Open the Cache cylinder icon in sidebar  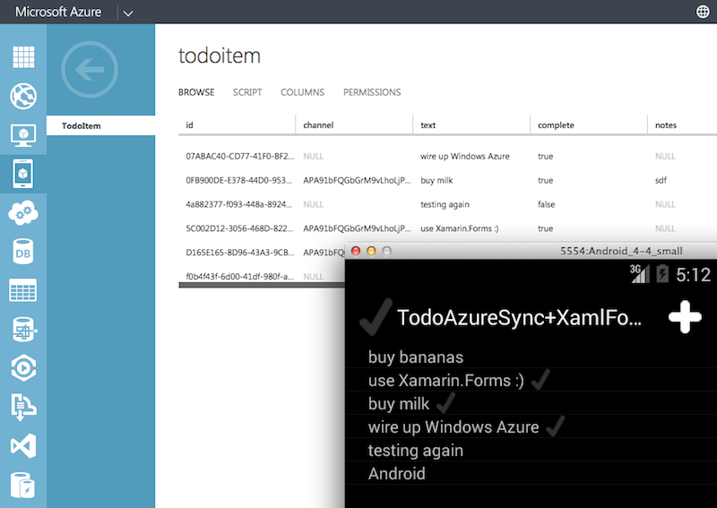[x=23, y=485]
